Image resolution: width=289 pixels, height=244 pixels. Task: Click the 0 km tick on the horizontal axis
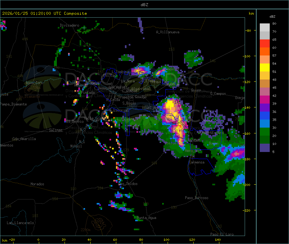38,240
